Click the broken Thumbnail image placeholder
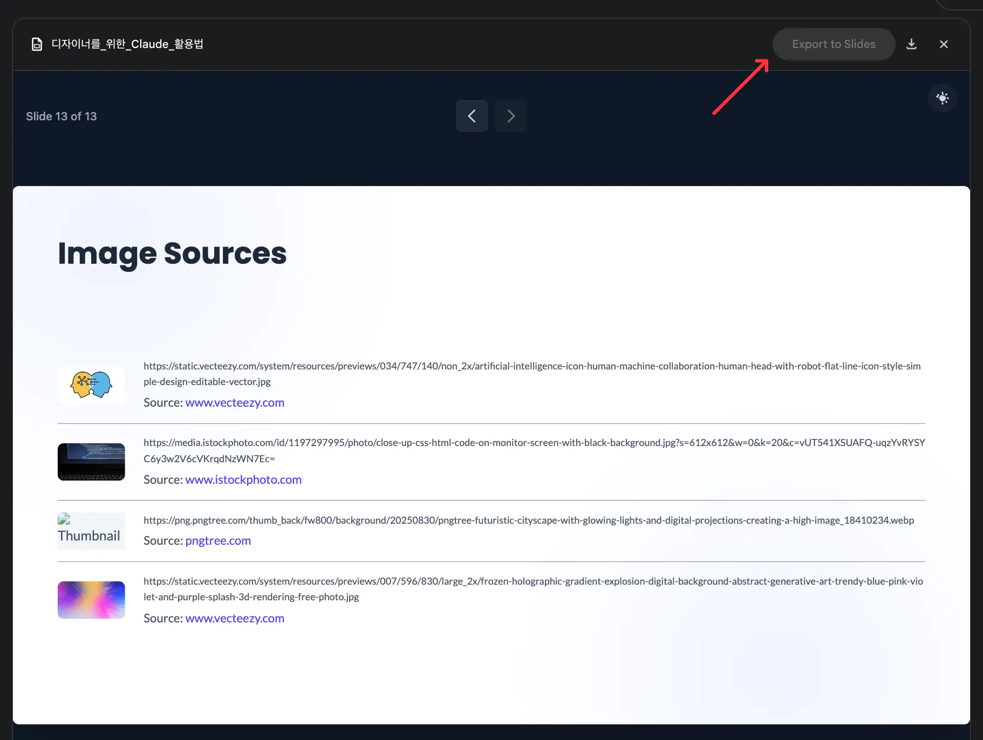This screenshot has width=983, height=740. pyautogui.click(x=89, y=531)
